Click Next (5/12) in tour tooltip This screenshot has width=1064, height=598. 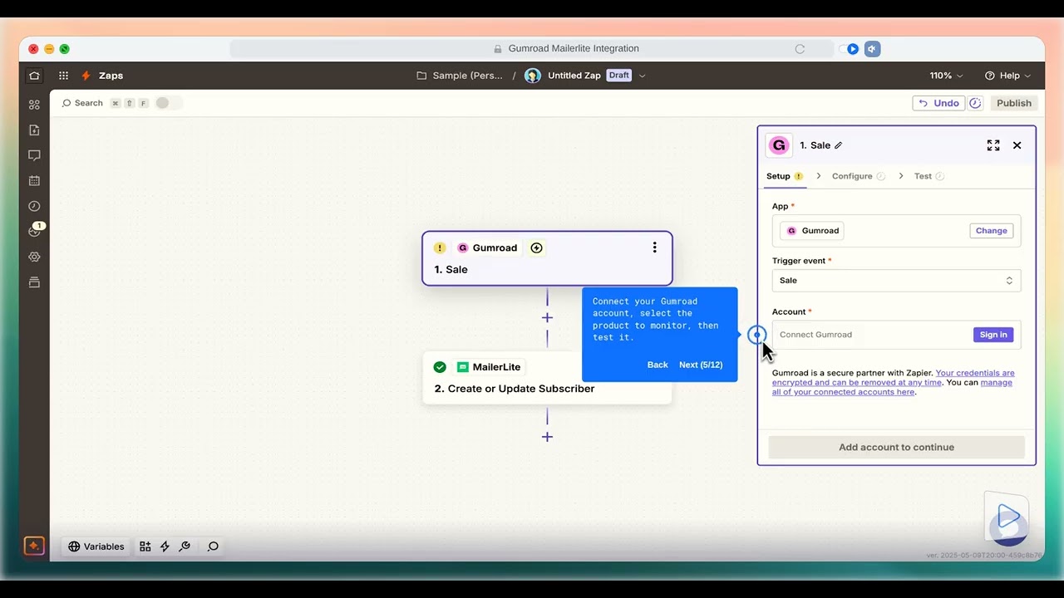tap(701, 365)
